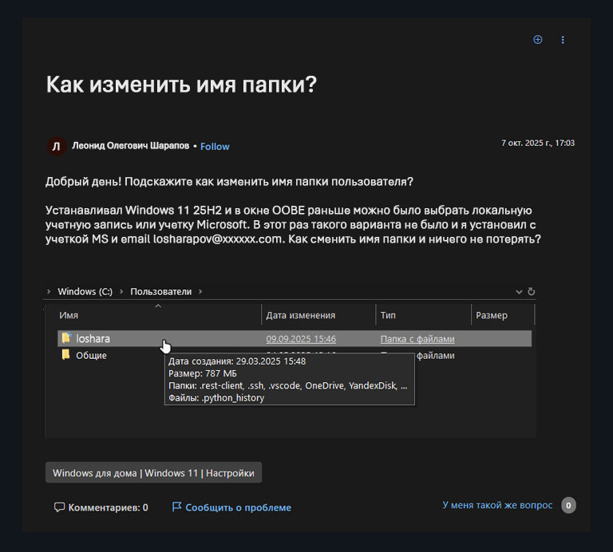Click the report flag icon
This screenshot has height=552, width=613.
176,507
